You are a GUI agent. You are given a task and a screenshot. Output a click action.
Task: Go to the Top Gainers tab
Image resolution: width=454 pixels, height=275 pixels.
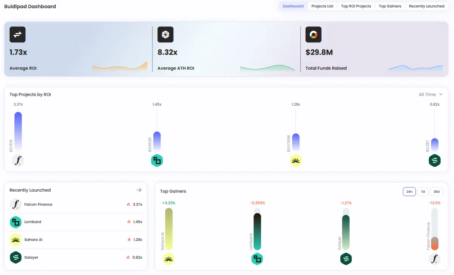coord(390,6)
